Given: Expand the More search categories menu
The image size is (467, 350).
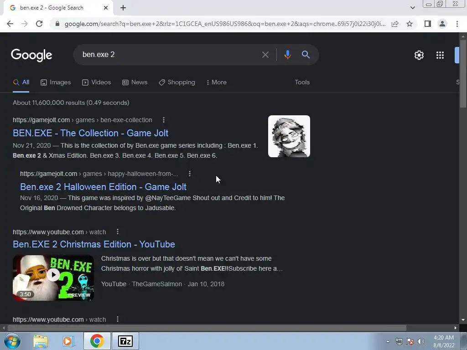Looking at the screenshot, I should [217, 82].
